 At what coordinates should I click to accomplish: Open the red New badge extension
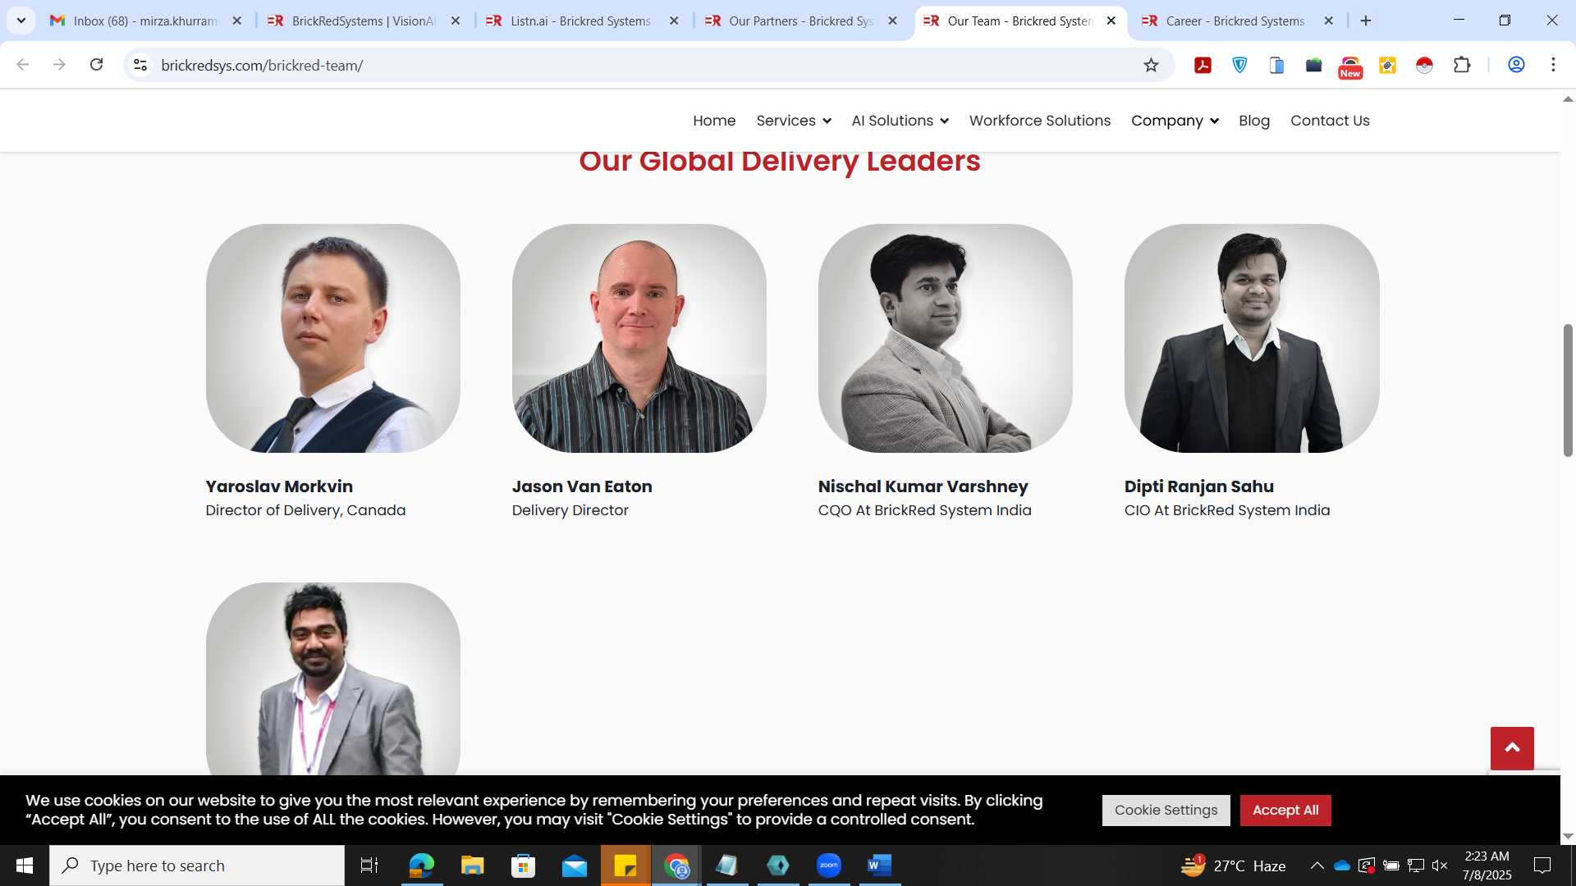click(1350, 66)
